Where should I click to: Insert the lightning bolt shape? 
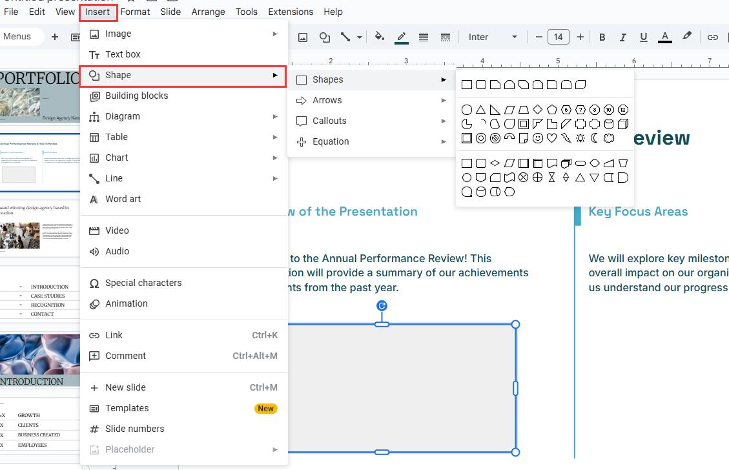[x=566, y=138]
